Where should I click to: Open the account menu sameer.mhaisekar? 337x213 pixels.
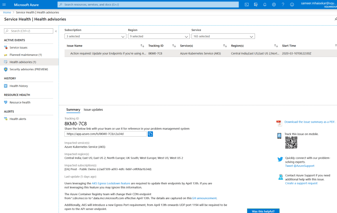pyautogui.click(x=319, y=4)
